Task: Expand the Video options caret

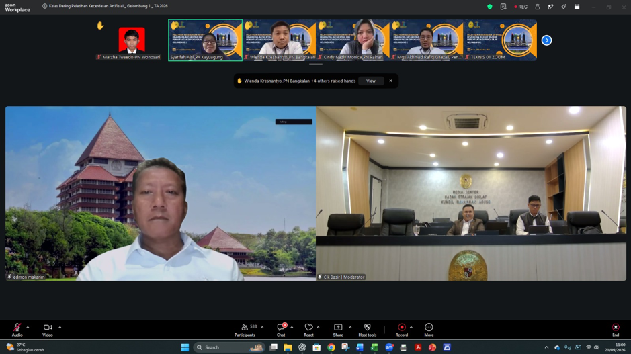Action: (60, 327)
